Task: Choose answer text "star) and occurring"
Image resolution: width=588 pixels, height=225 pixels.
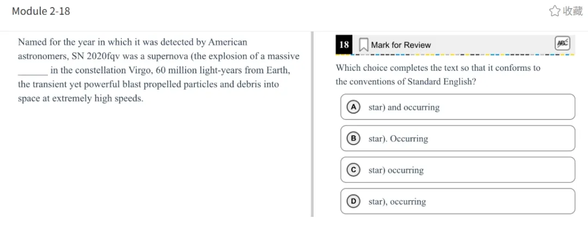Action: (404, 108)
